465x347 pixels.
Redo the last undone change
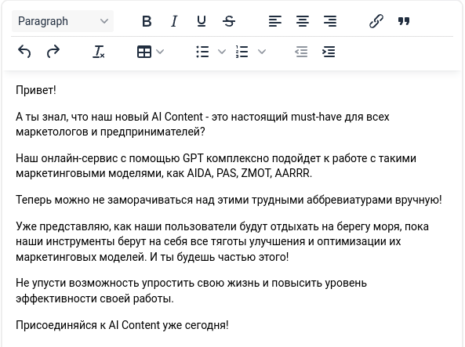pyautogui.click(x=53, y=52)
